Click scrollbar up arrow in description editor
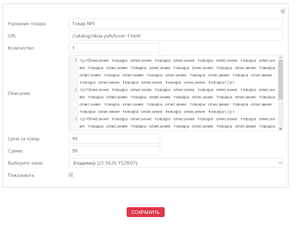 tap(281, 58)
